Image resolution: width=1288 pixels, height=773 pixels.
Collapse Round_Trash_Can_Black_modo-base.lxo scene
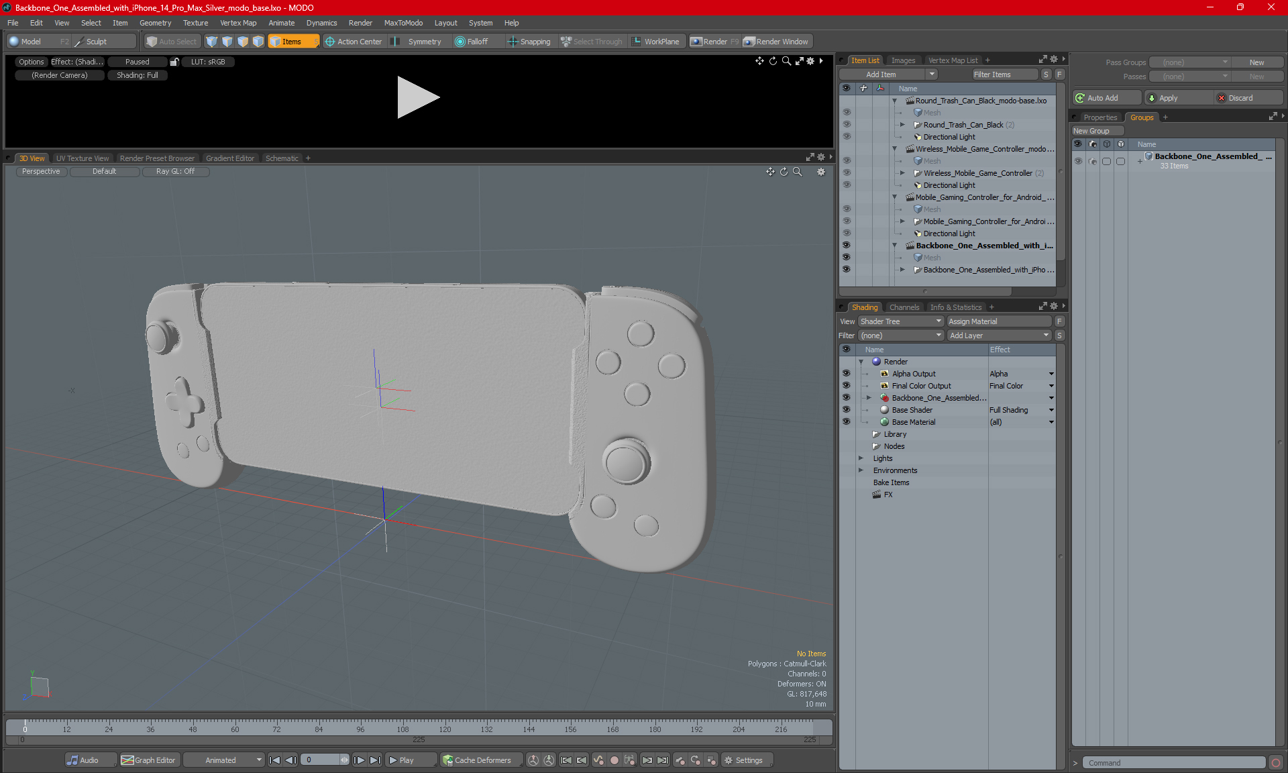[894, 101]
